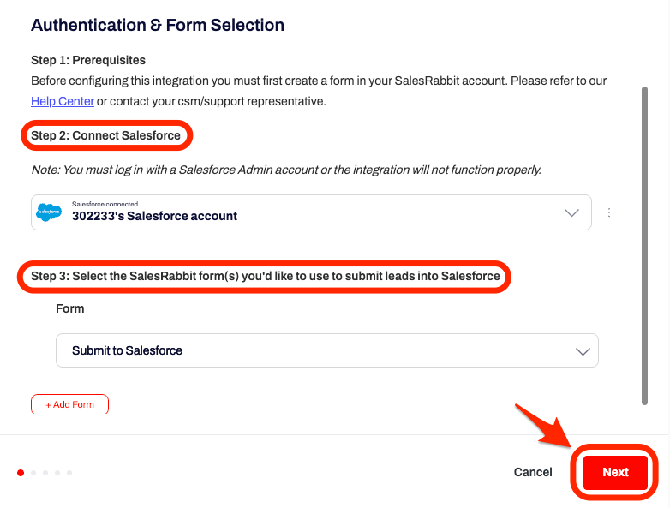
Task: Open the 302233's Salesforce account selector
Action: 311,212
